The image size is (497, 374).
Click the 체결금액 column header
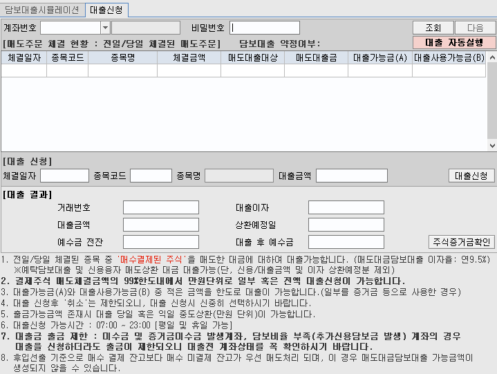coord(189,57)
